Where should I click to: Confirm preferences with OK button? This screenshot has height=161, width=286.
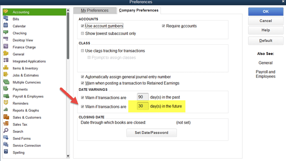(x=266, y=11)
